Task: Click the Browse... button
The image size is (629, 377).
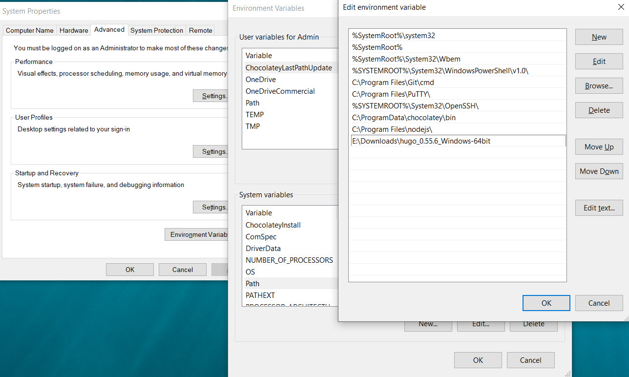Action: pos(599,86)
